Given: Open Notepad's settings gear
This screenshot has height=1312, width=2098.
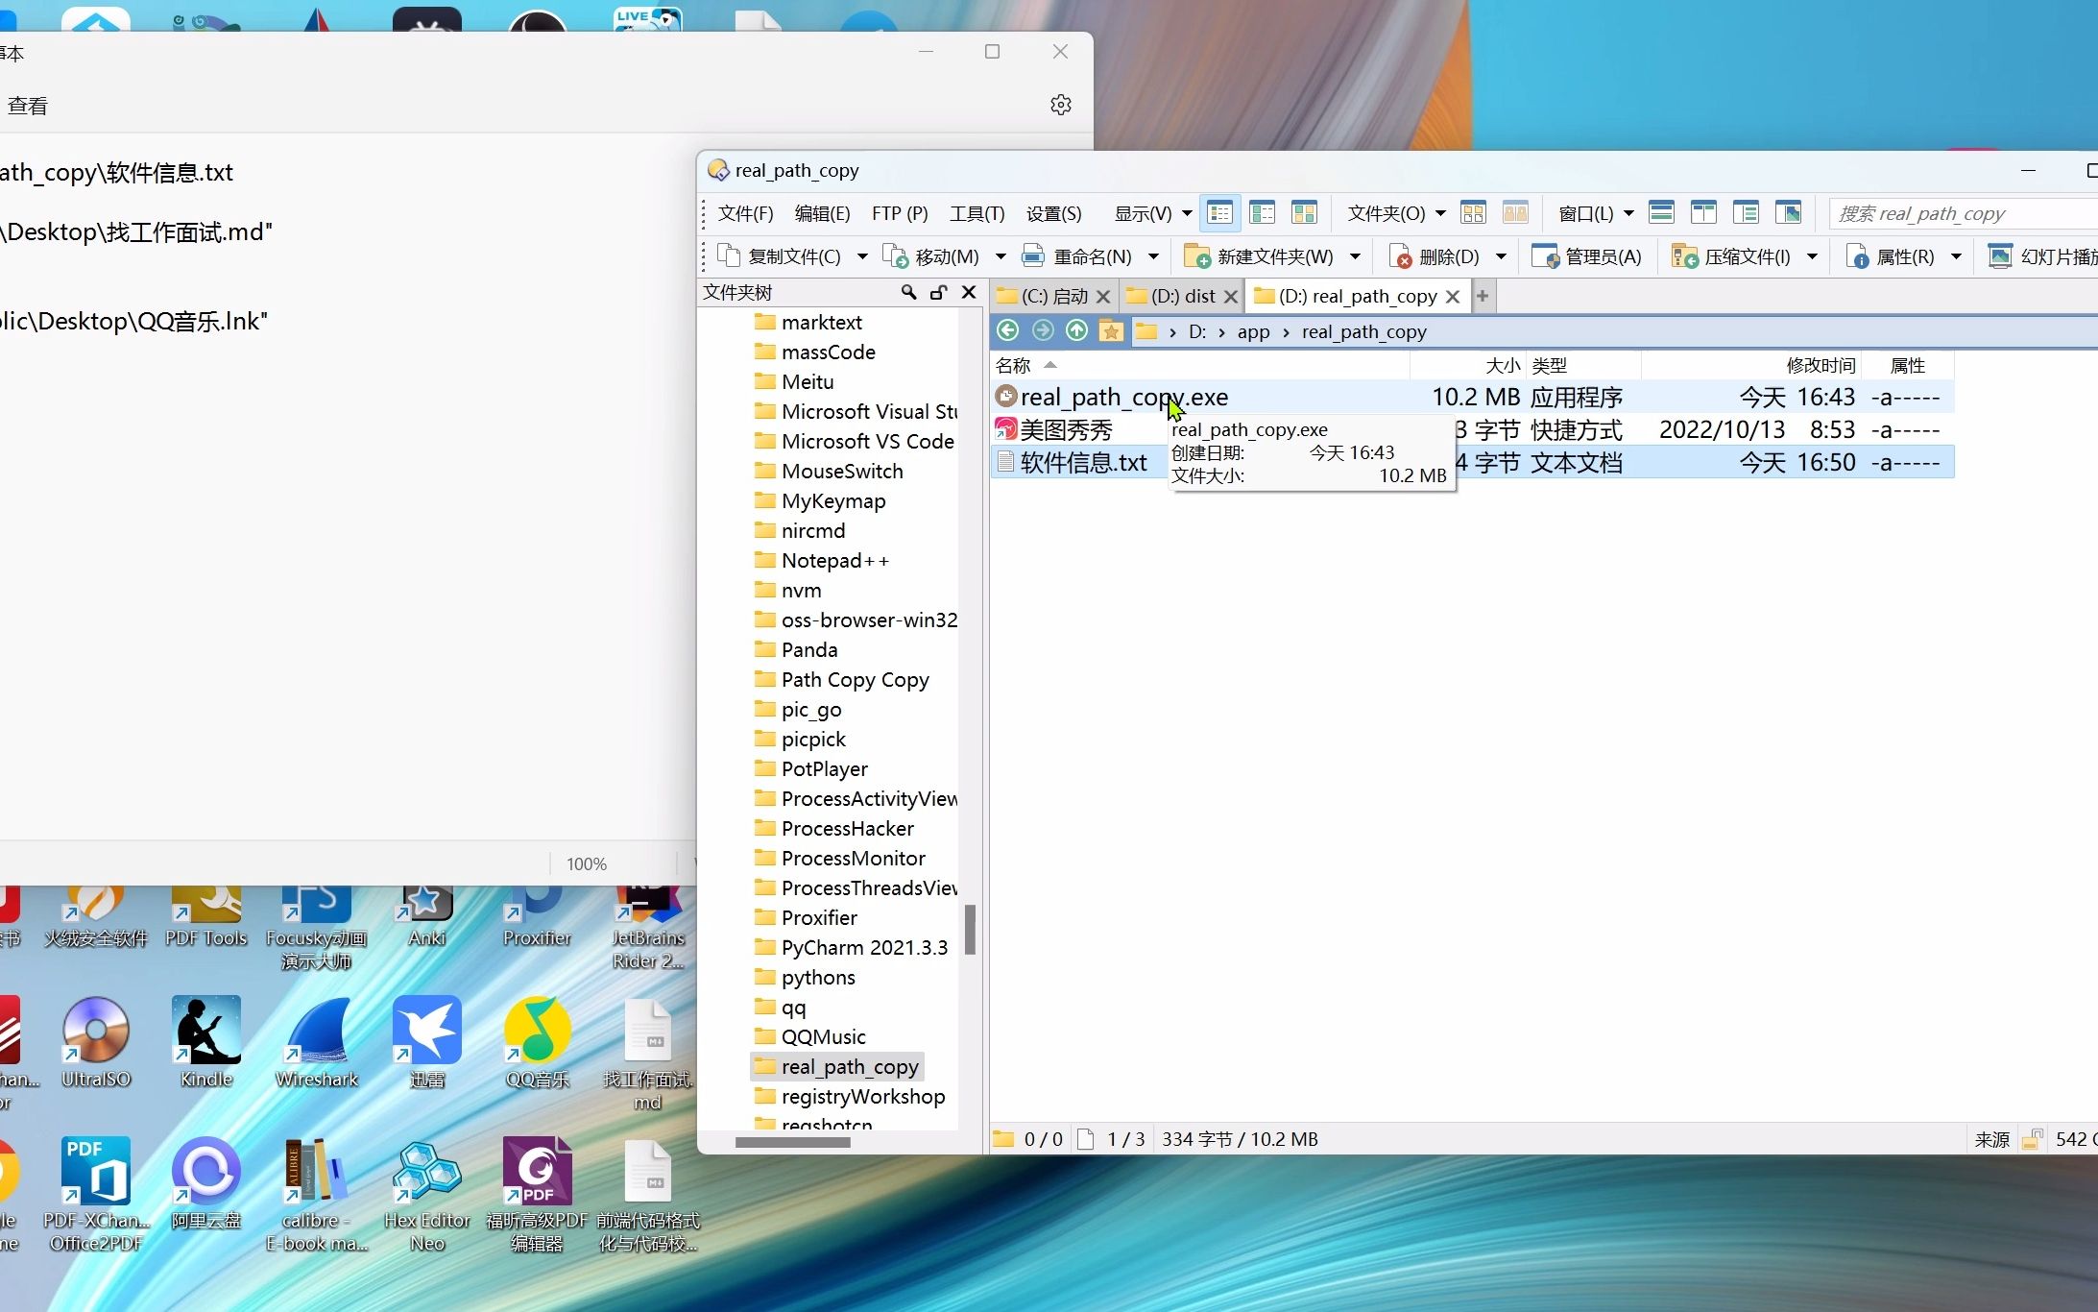Looking at the screenshot, I should [x=1060, y=105].
